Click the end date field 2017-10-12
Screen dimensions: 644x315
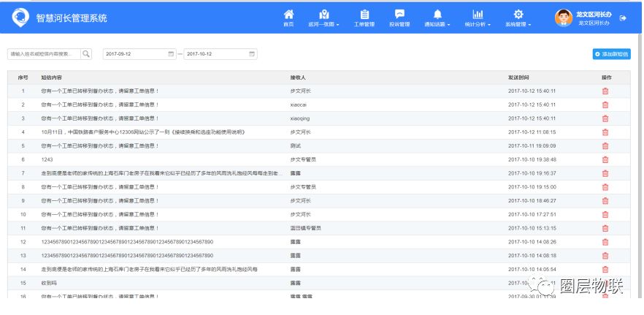(221, 54)
